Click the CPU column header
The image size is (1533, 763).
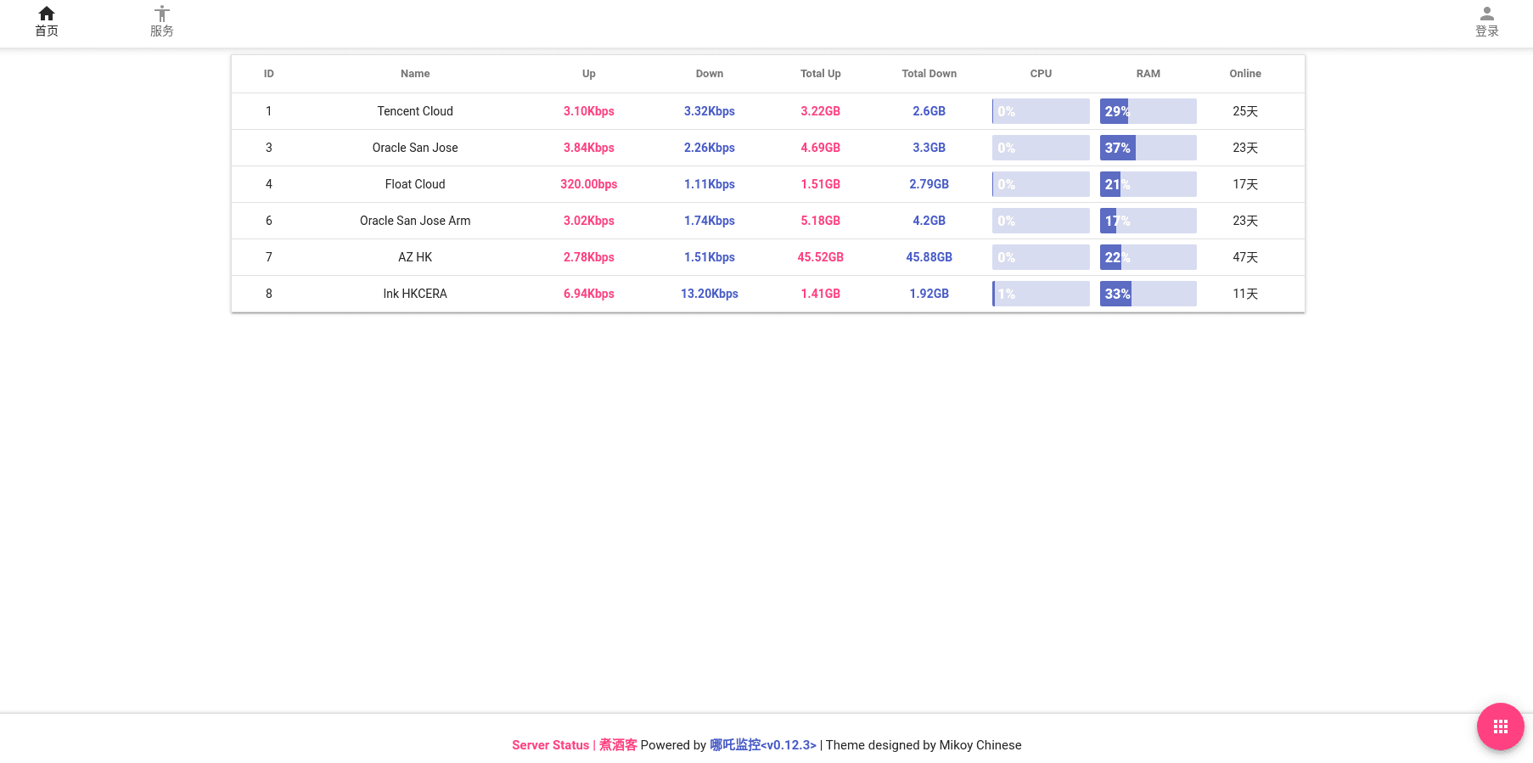(1041, 74)
